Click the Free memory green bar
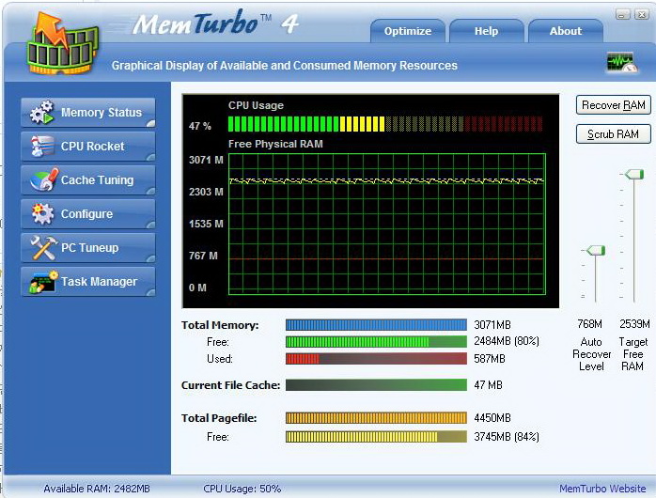Image resolution: width=656 pixels, height=498 pixels. (x=376, y=342)
